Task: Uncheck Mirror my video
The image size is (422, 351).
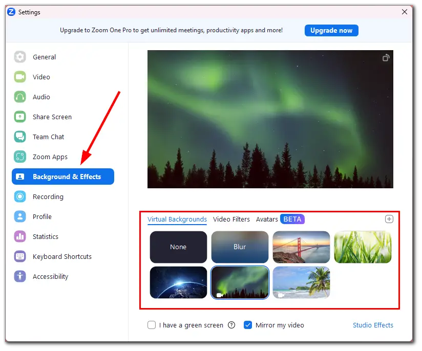Action: point(248,325)
